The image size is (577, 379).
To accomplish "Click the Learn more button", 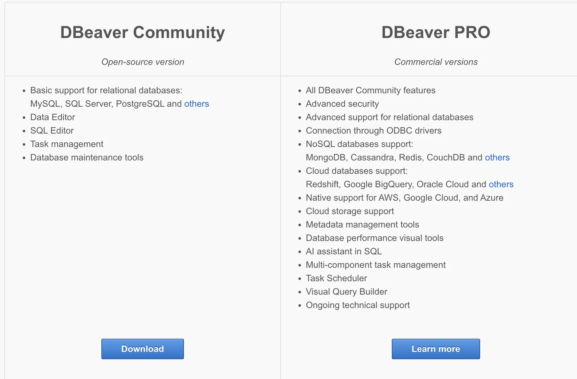I will (x=436, y=349).
